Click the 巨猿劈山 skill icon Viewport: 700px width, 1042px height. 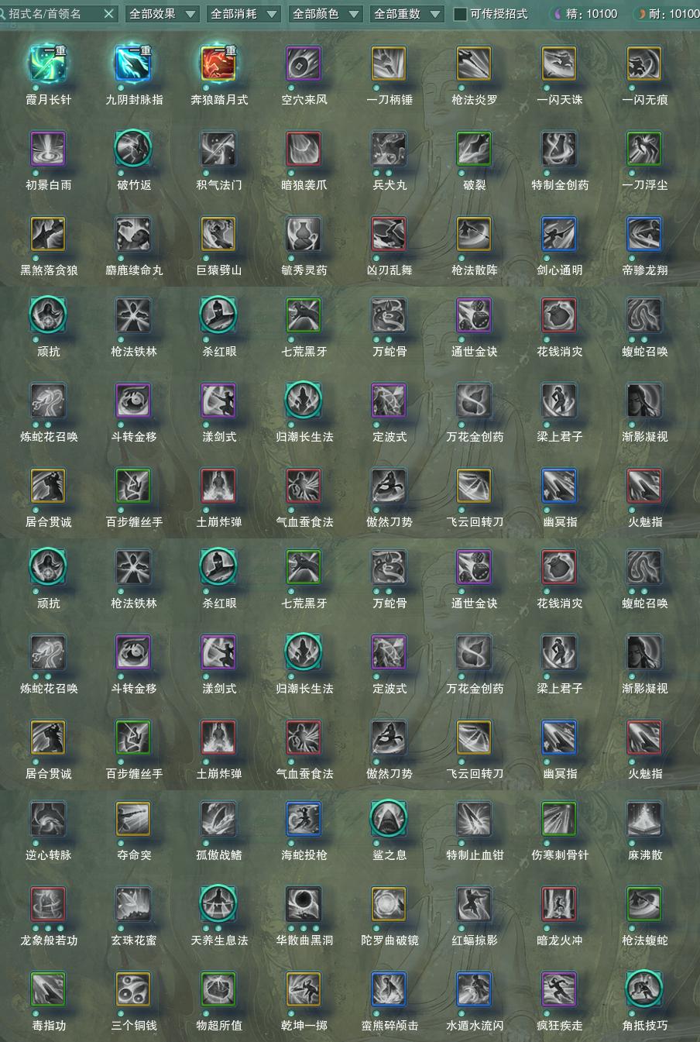coord(219,234)
